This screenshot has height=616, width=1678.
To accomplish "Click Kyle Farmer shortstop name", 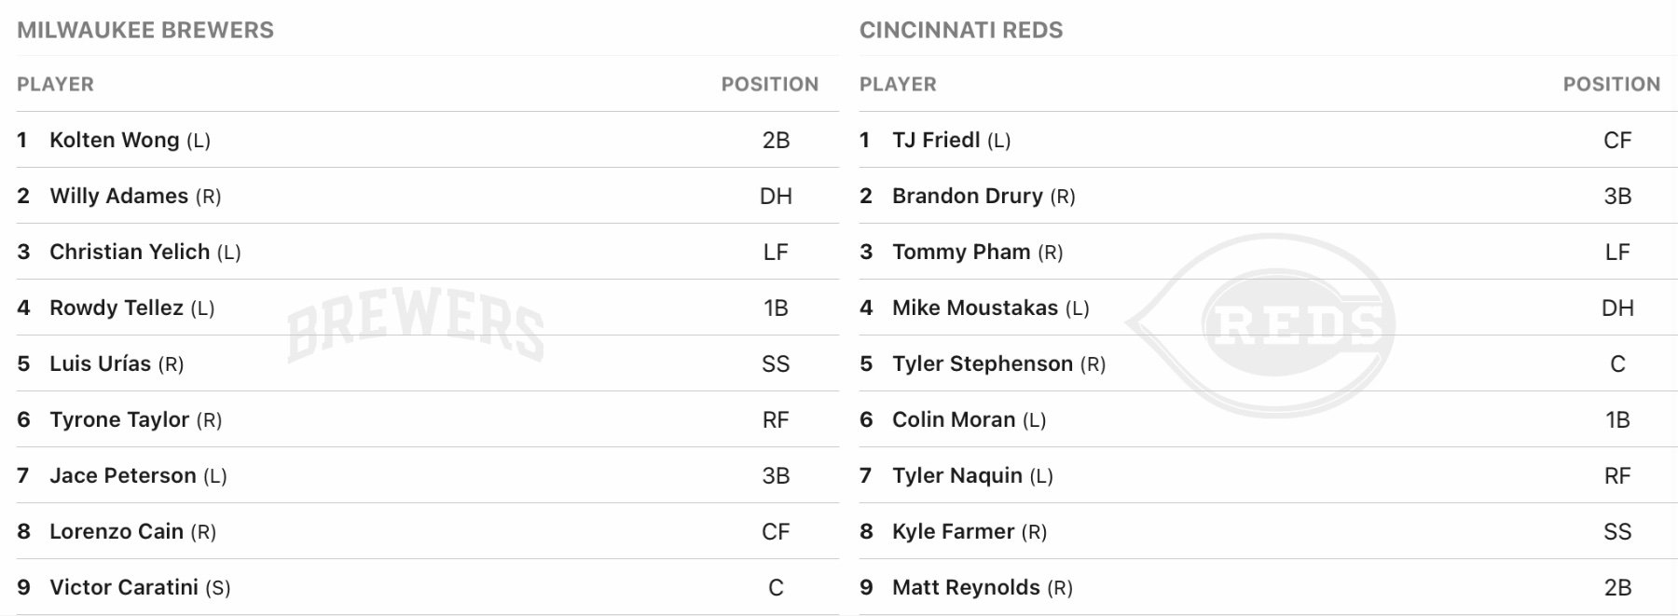I will (953, 531).
